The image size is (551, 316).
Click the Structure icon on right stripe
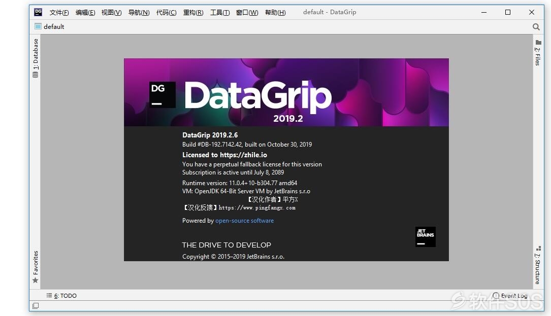(x=538, y=248)
